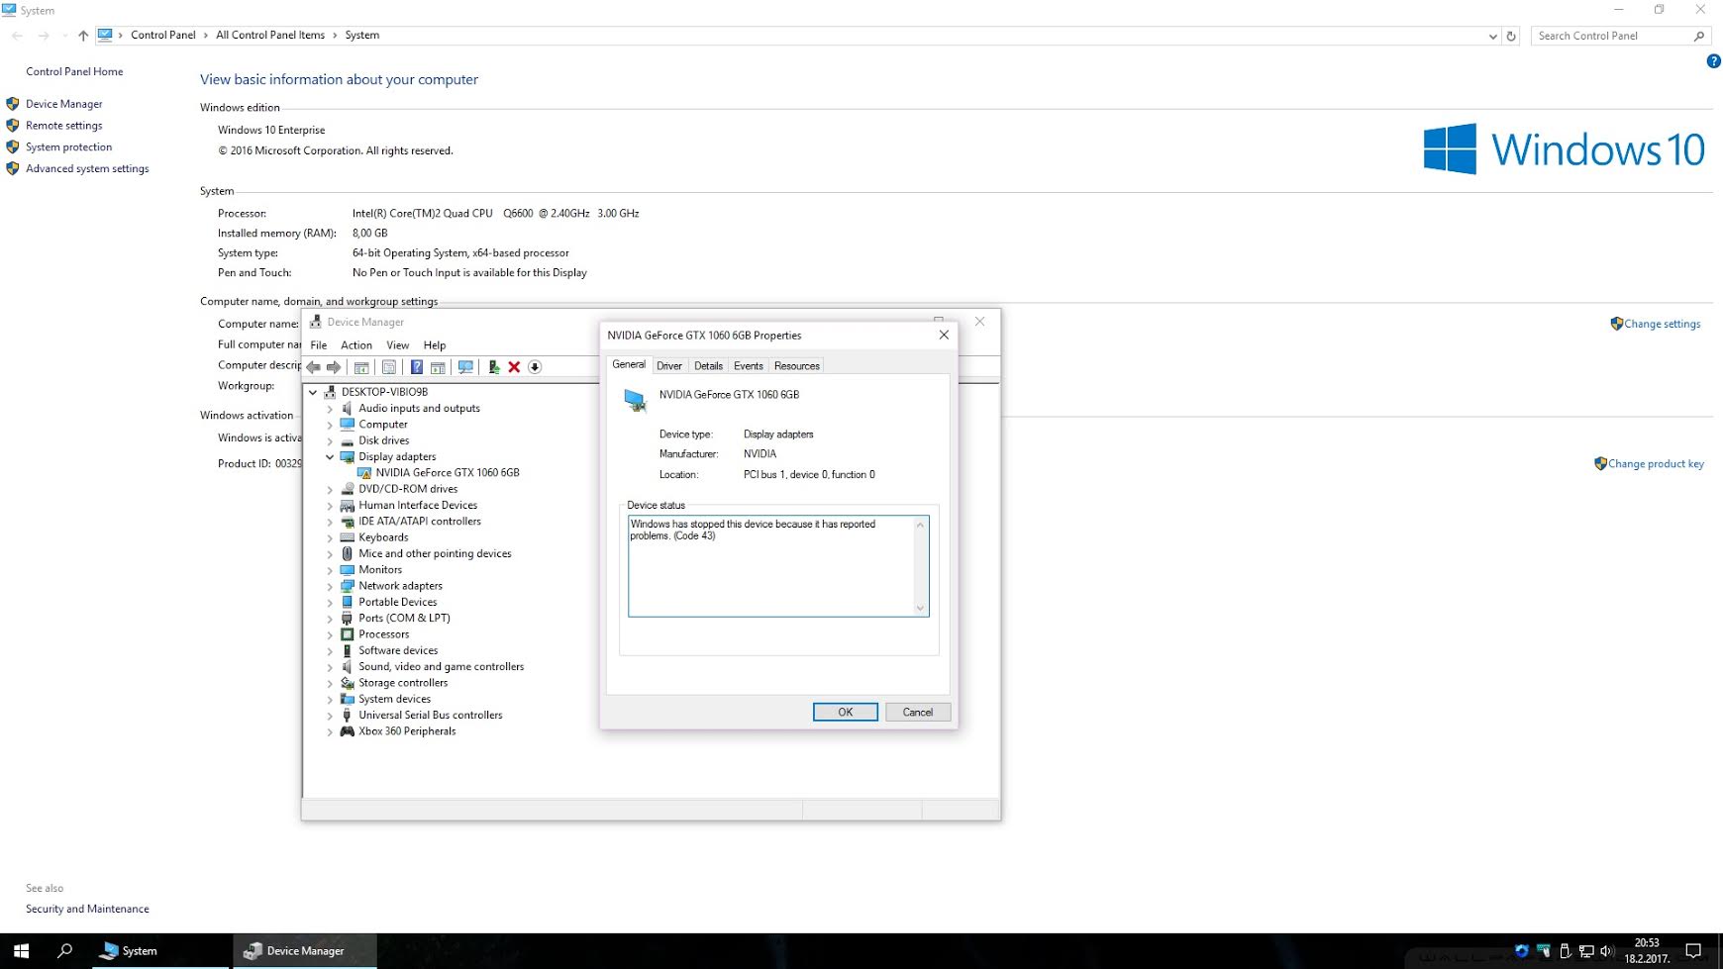Image resolution: width=1723 pixels, height=969 pixels.
Task: Click the update driver software toolbar icon
Action: click(493, 367)
